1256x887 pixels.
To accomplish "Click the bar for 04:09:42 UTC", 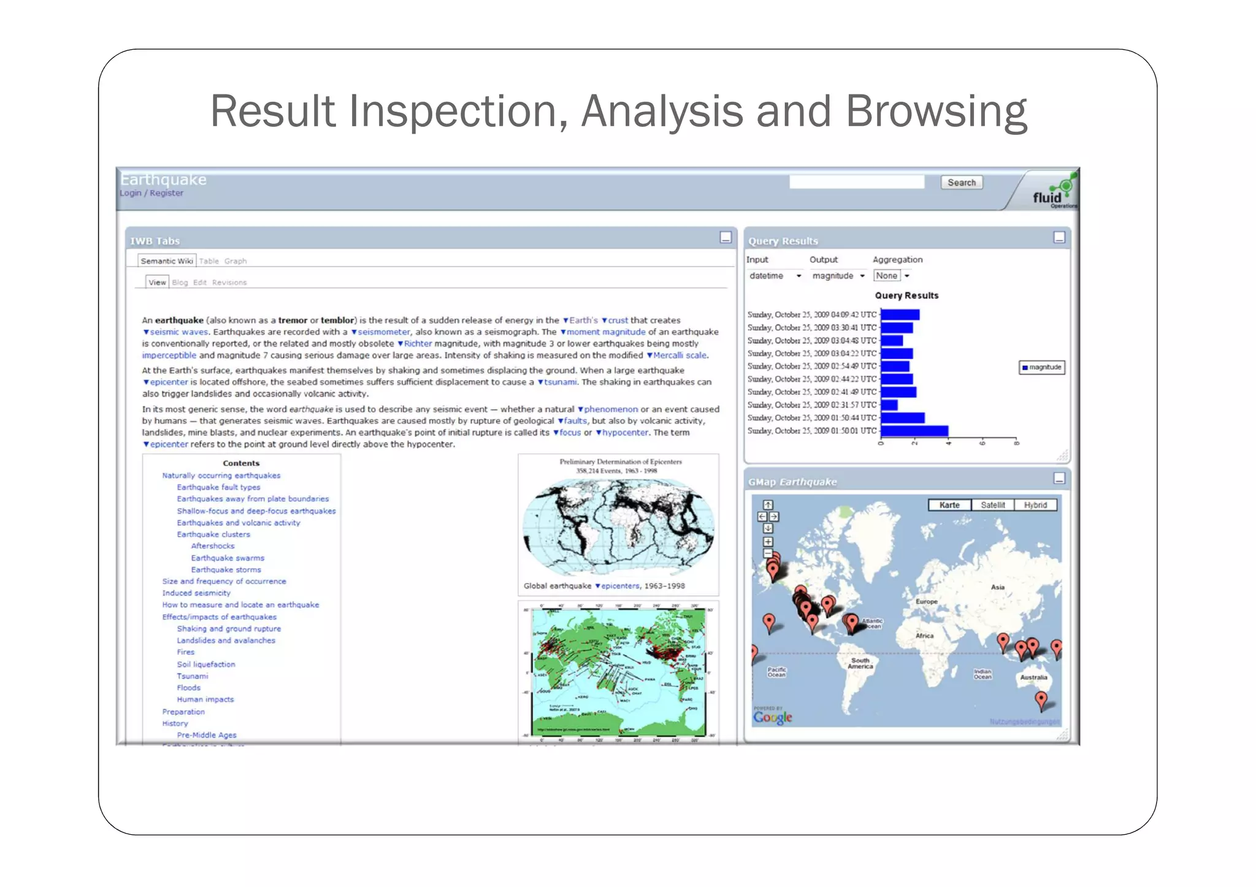I will point(900,315).
